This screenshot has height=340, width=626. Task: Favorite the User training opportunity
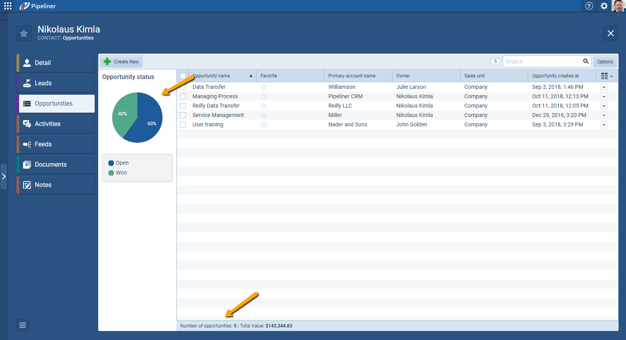[x=264, y=125]
